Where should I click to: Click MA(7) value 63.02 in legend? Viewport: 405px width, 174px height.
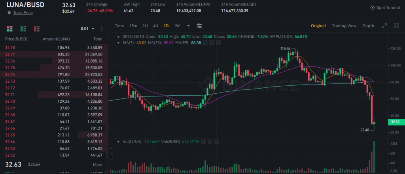pyautogui.click(x=142, y=43)
